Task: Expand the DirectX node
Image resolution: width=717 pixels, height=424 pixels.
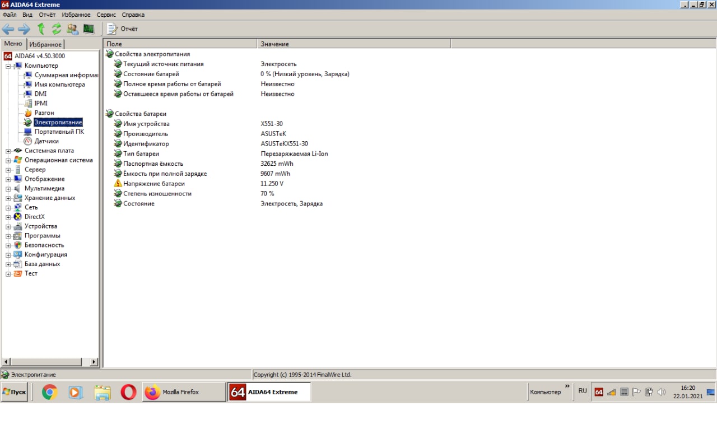Action: [8, 217]
